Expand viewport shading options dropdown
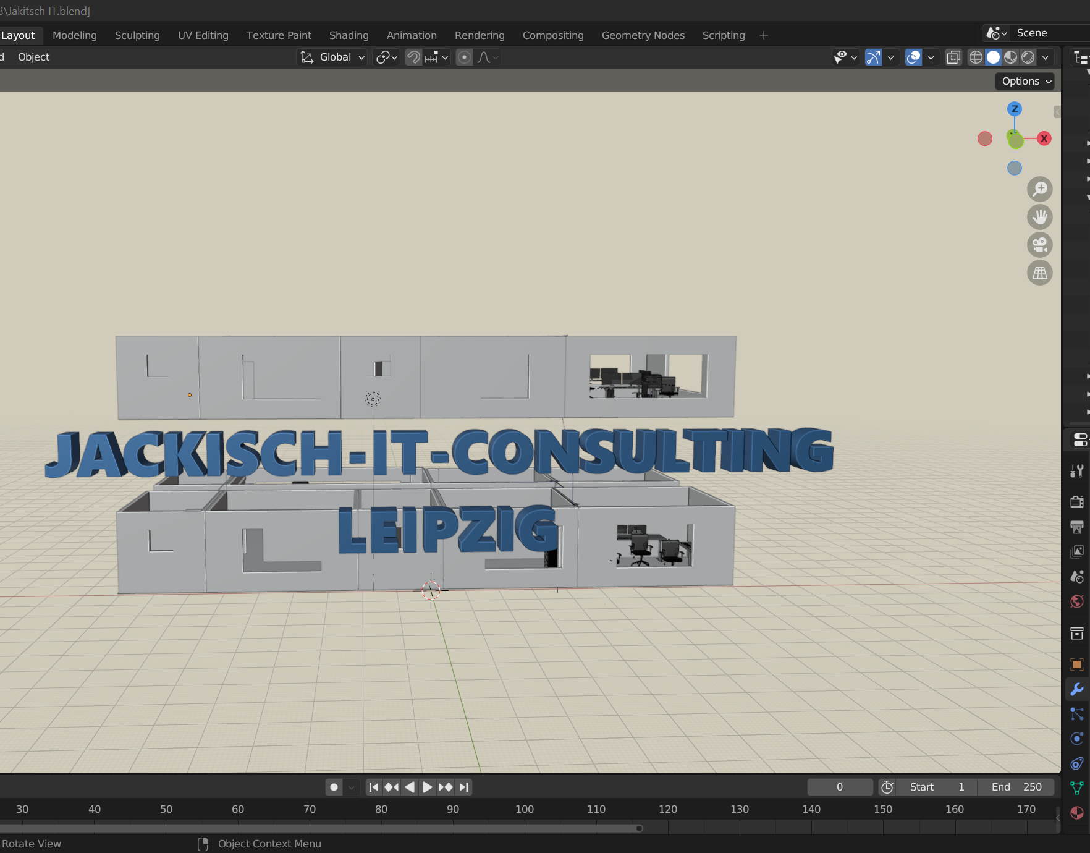Image resolution: width=1090 pixels, height=853 pixels. coord(1045,57)
